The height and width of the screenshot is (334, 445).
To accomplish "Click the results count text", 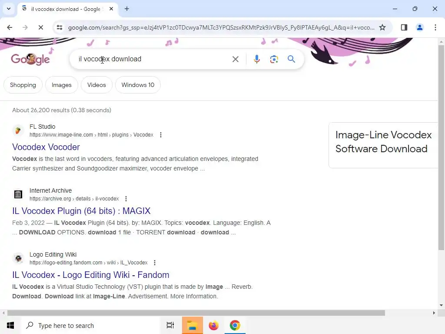I will 62,110.
